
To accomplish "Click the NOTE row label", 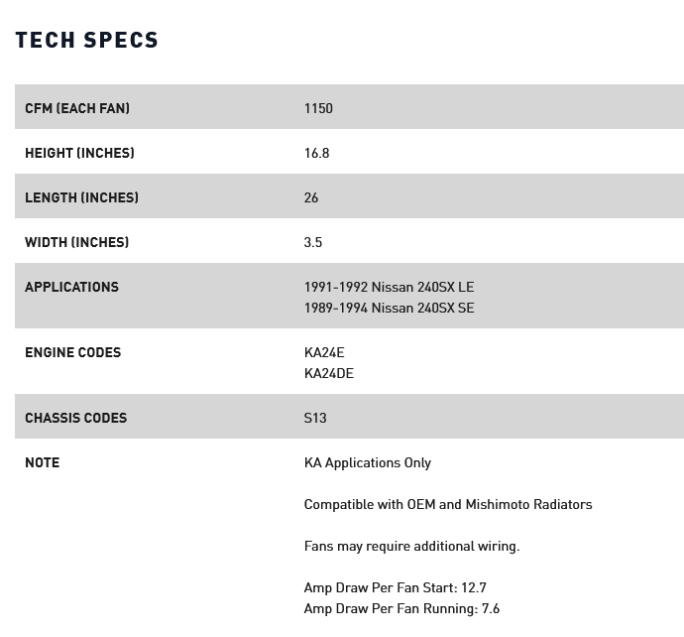I will pyautogui.click(x=42, y=462).
